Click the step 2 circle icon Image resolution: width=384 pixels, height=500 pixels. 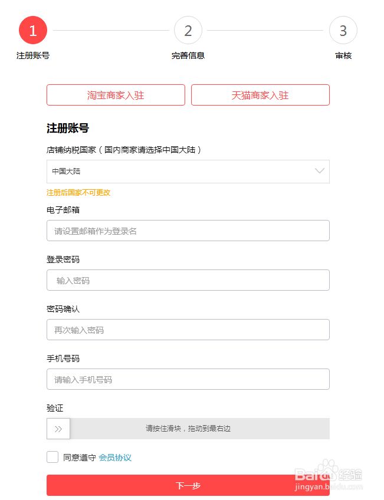pos(188,31)
